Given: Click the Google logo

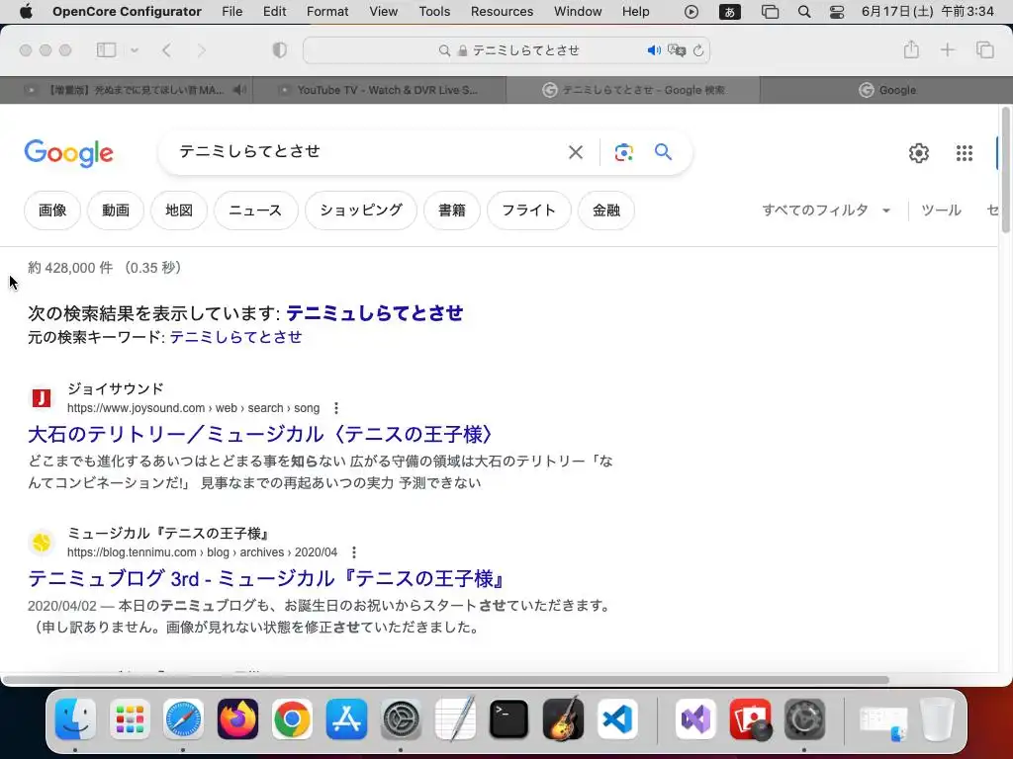Looking at the screenshot, I should [69, 153].
